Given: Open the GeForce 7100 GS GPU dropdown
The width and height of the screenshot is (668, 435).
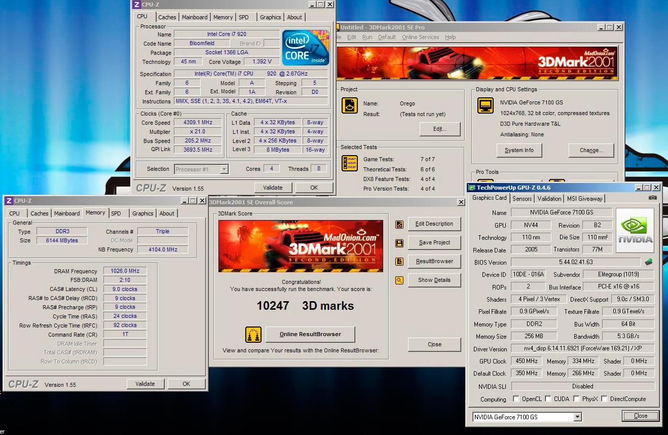Looking at the screenshot, I should coord(577,417).
